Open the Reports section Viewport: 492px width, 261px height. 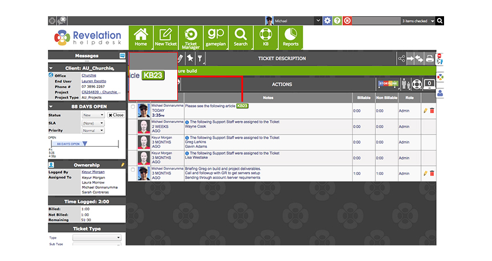(x=290, y=38)
